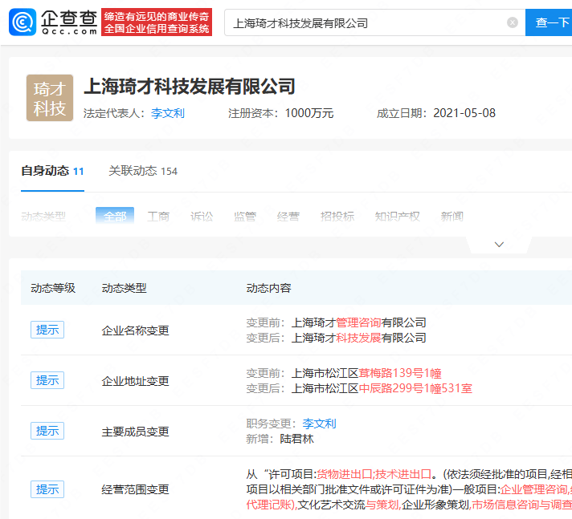Screen dimensions: 572x519
Task: Filter dynamics by 经营
Action: point(288,217)
